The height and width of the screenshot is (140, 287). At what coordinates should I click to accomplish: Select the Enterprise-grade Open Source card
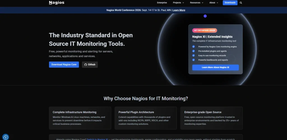pos(212,118)
